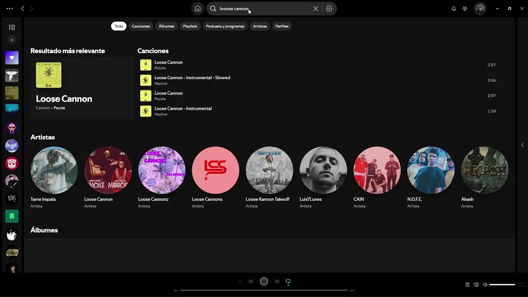Skip to next track

pyautogui.click(x=277, y=281)
